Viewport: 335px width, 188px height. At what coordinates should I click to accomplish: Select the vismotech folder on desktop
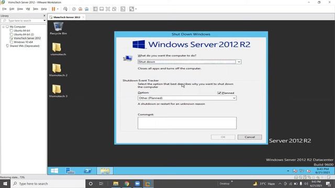[58, 49]
